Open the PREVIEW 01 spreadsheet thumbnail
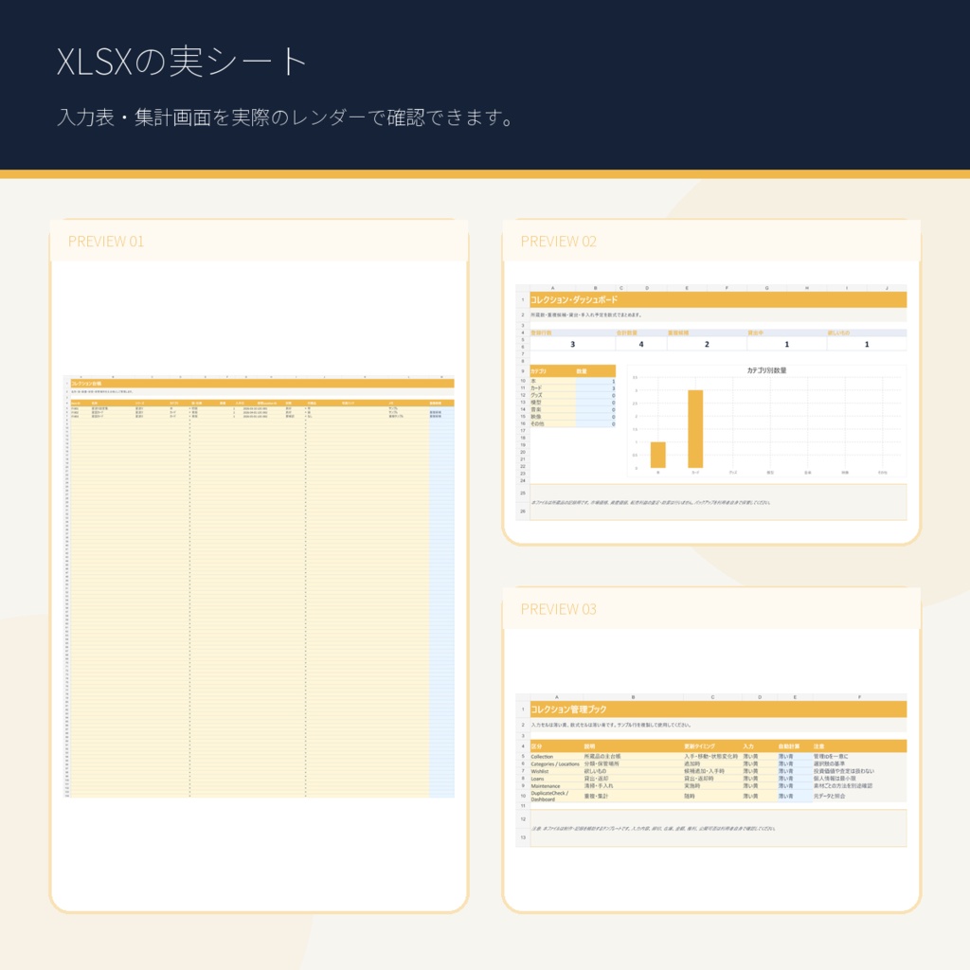Viewport: 970px width, 970px height. coord(260,585)
